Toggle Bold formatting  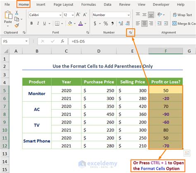point(31,23)
